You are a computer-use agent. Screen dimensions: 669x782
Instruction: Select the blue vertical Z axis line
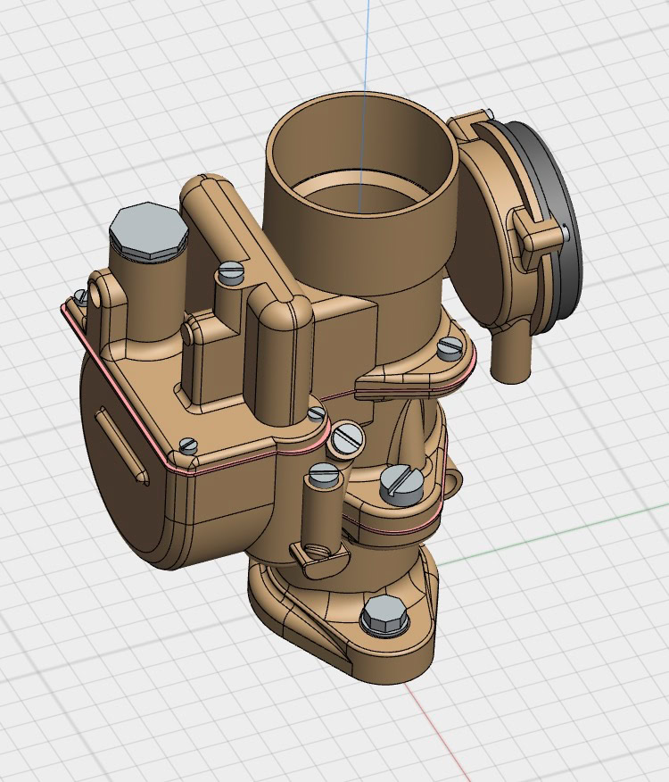tap(367, 54)
